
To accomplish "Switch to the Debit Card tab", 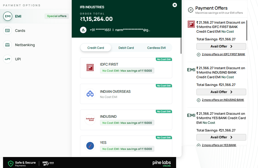I will pos(126,48).
